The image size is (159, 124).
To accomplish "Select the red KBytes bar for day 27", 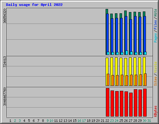I will (131, 104).
